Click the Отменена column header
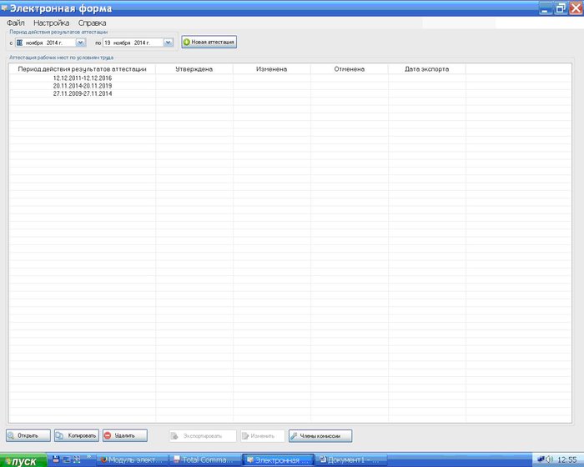 [349, 69]
